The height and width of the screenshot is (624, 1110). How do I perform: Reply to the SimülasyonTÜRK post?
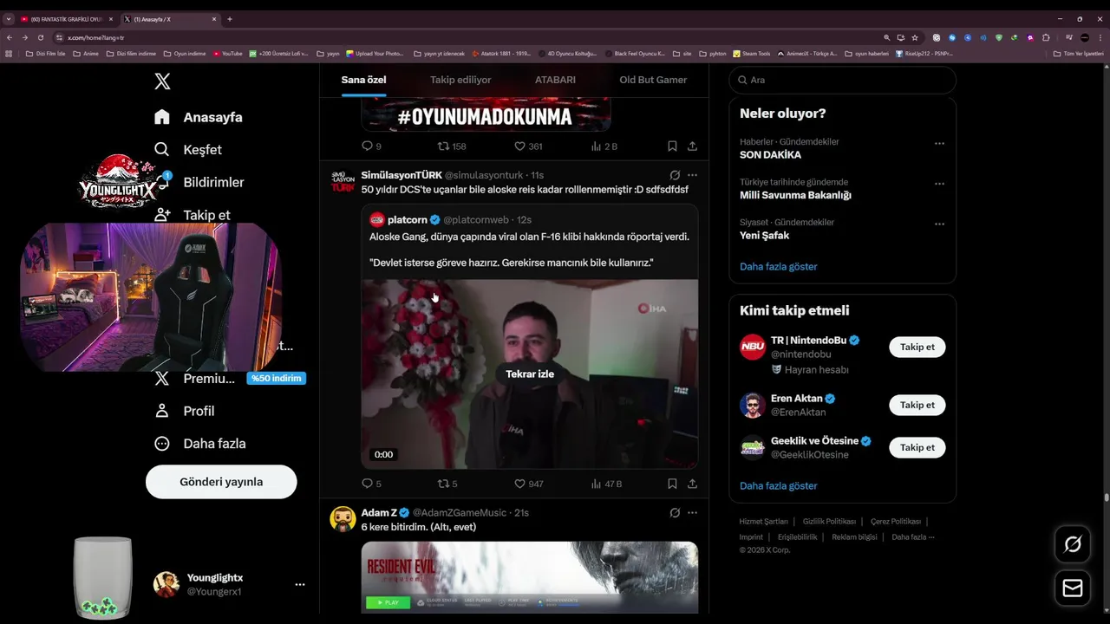(x=371, y=484)
